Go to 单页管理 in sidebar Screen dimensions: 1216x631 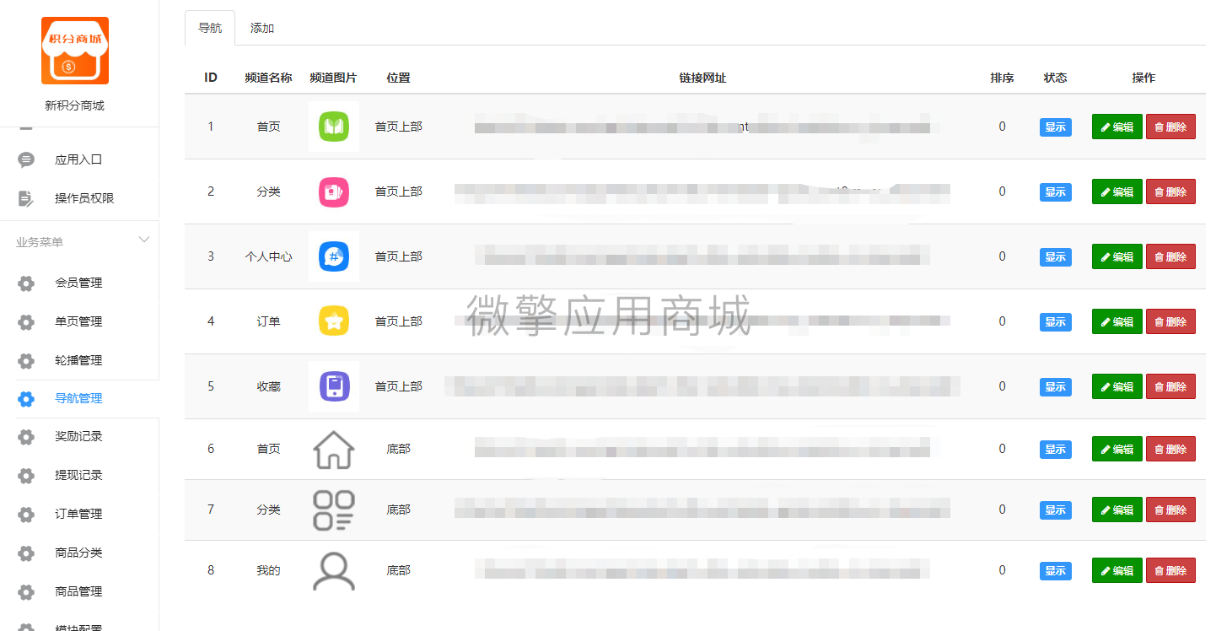tap(78, 322)
